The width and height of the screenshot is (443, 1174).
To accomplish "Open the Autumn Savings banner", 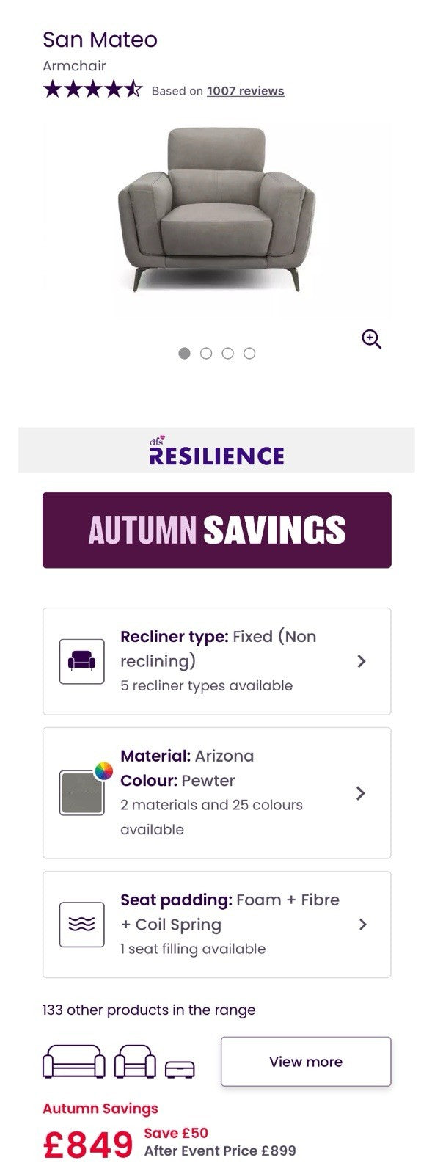I will [x=216, y=530].
